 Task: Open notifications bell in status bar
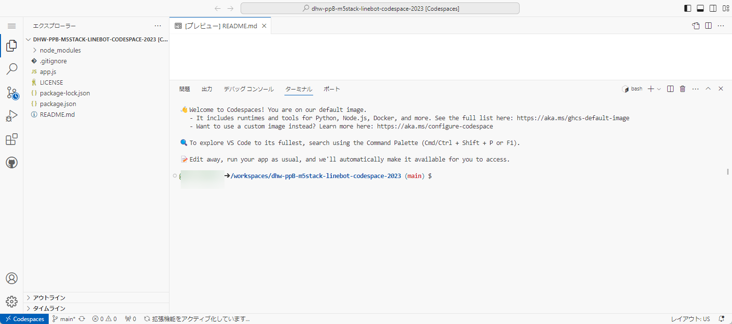[x=722, y=319]
